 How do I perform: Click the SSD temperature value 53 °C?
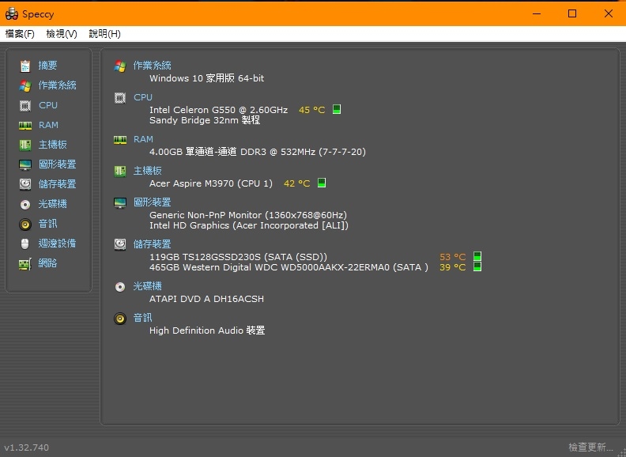point(453,257)
